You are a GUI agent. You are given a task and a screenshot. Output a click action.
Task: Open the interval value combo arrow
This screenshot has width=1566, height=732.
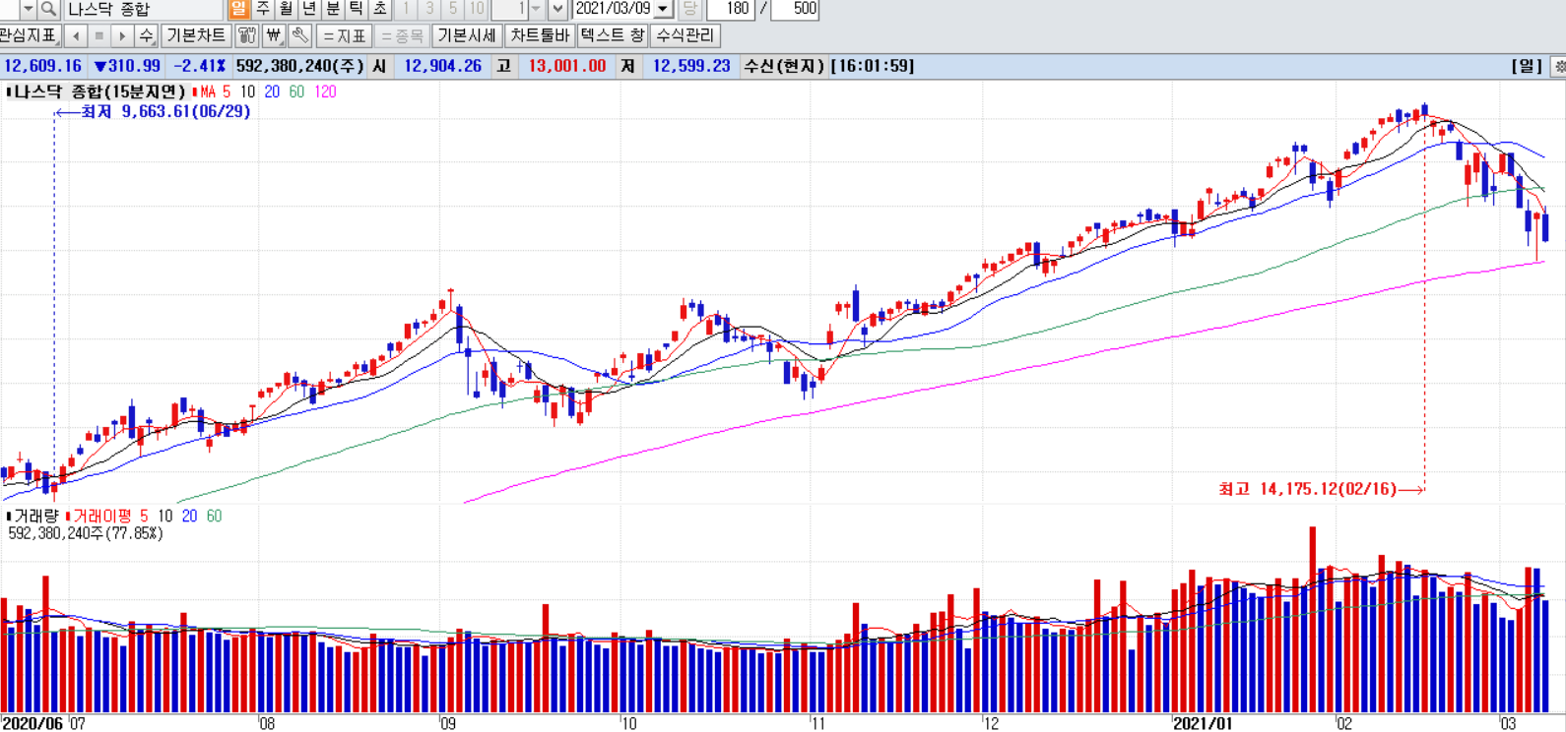pos(536,9)
